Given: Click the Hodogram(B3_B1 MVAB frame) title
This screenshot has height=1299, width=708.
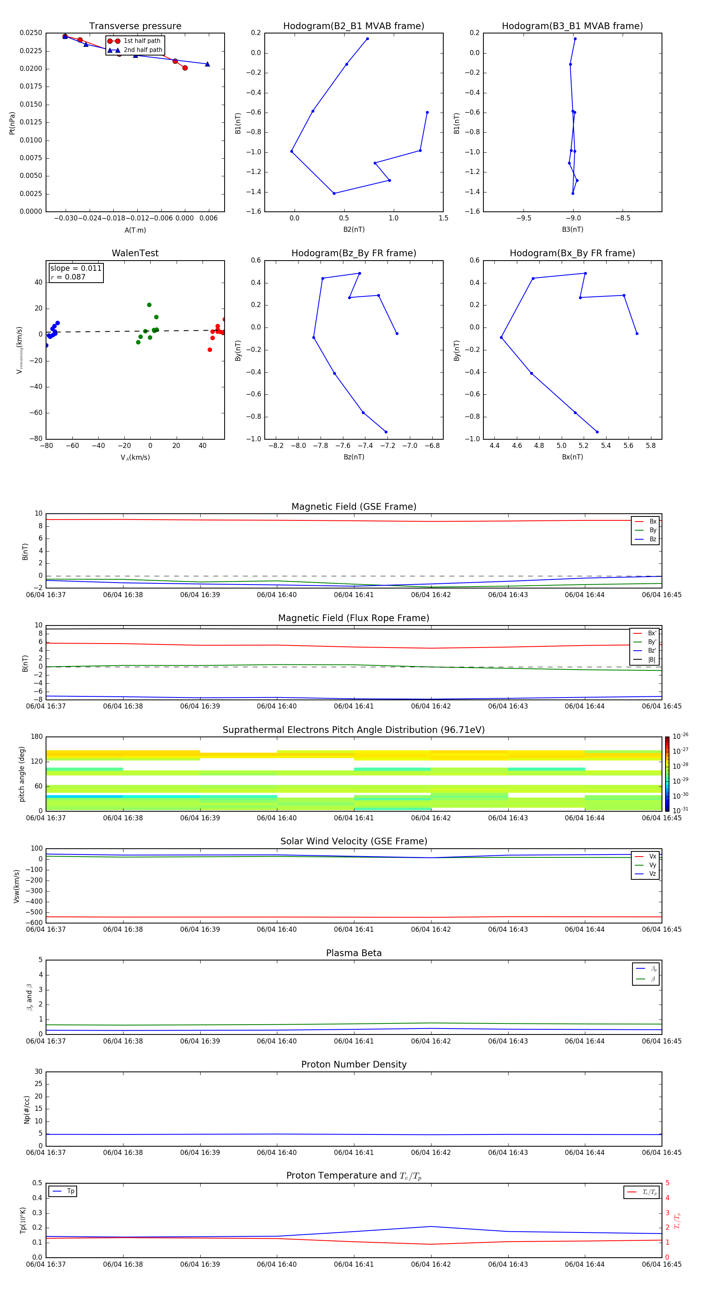Looking at the screenshot, I should coord(572,26).
